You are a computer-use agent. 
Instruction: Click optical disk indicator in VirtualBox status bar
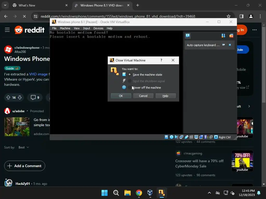tap(171, 137)
